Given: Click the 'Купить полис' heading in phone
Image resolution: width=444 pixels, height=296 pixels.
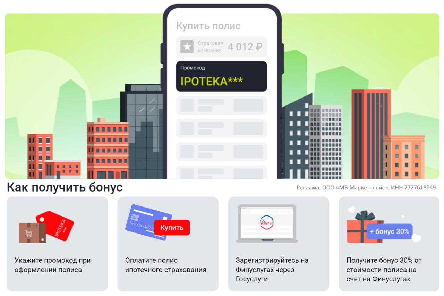Looking at the screenshot, I should pos(208,26).
